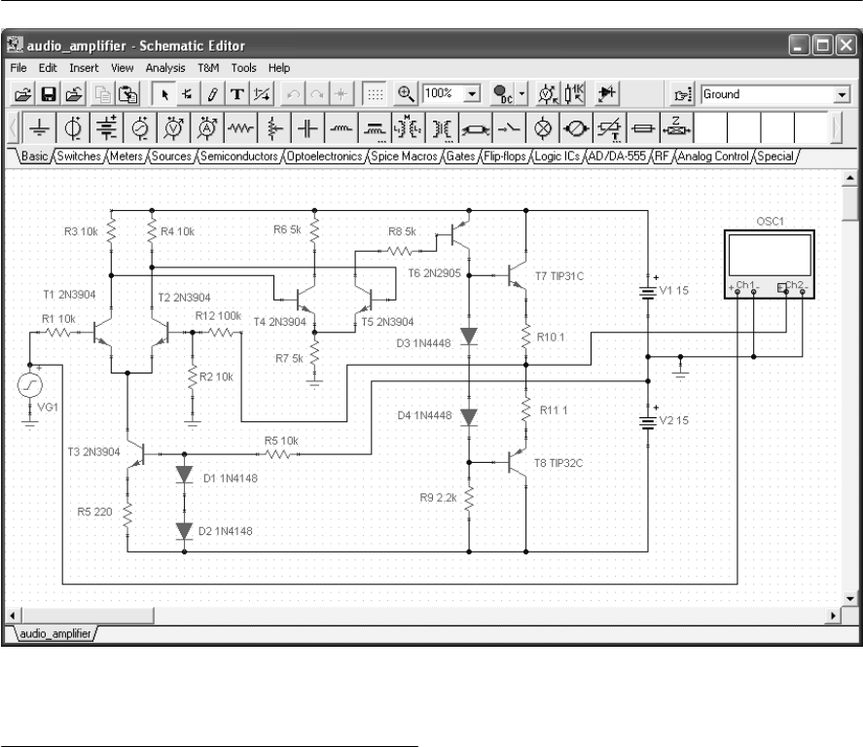
Task: Pick the current source palette icon
Action: pyautogui.click(x=73, y=128)
